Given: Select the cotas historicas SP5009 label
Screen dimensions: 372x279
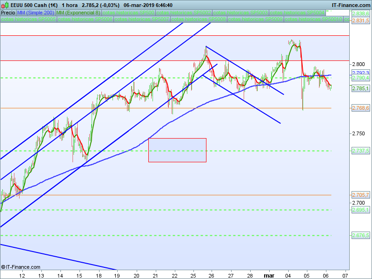Looking at the screenshot, I should tap(255, 19).
